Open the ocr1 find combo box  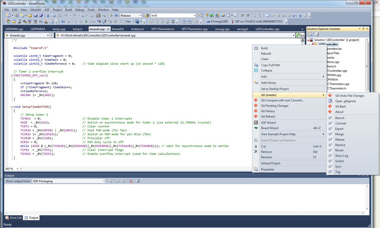tap(194, 15)
